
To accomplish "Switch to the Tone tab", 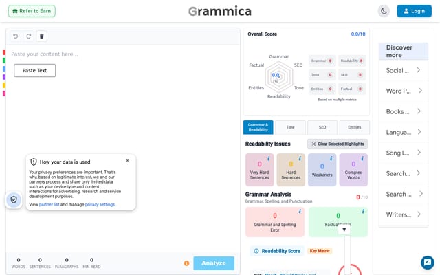I will click(290, 127).
